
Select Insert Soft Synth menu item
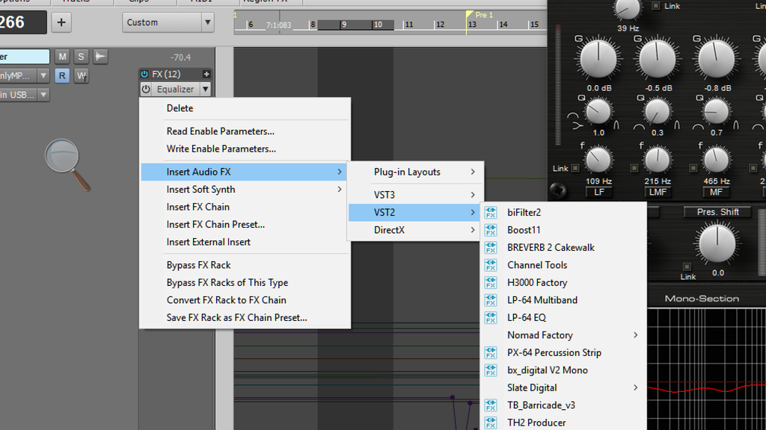pos(200,190)
